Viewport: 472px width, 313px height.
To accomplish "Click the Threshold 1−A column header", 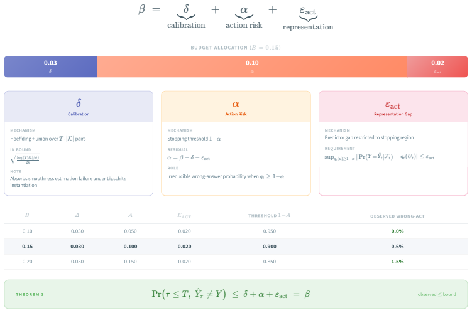I will (269, 216).
